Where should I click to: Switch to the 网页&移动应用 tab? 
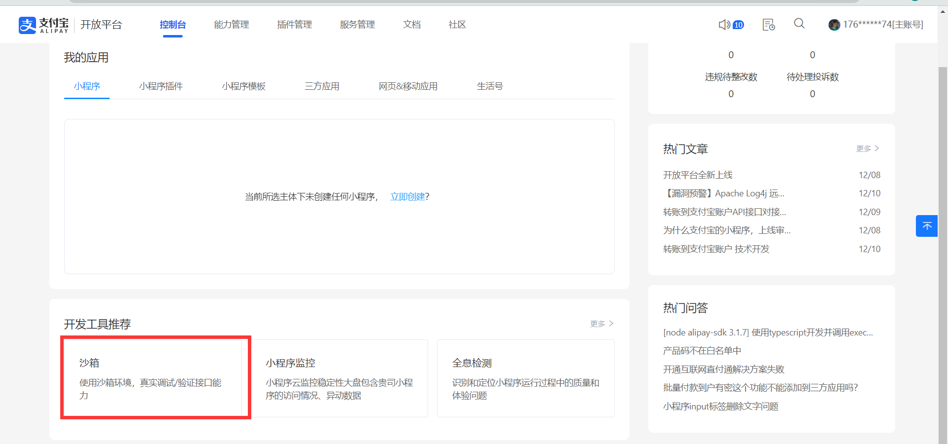(x=408, y=86)
